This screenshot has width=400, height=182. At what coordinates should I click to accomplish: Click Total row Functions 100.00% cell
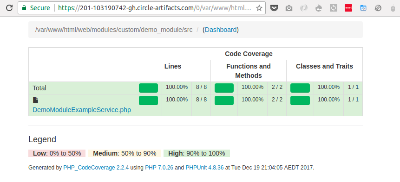point(253,88)
